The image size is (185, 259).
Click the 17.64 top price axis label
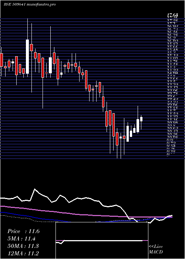(173, 15)
